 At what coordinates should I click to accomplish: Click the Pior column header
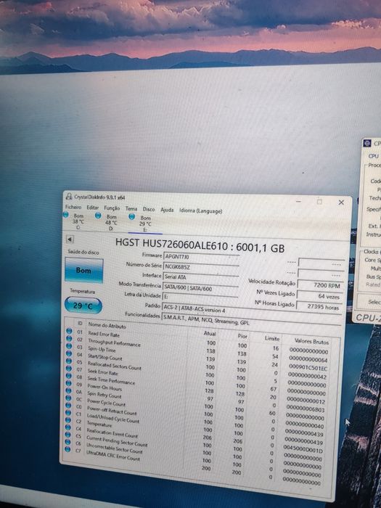(x=242, y=336)
